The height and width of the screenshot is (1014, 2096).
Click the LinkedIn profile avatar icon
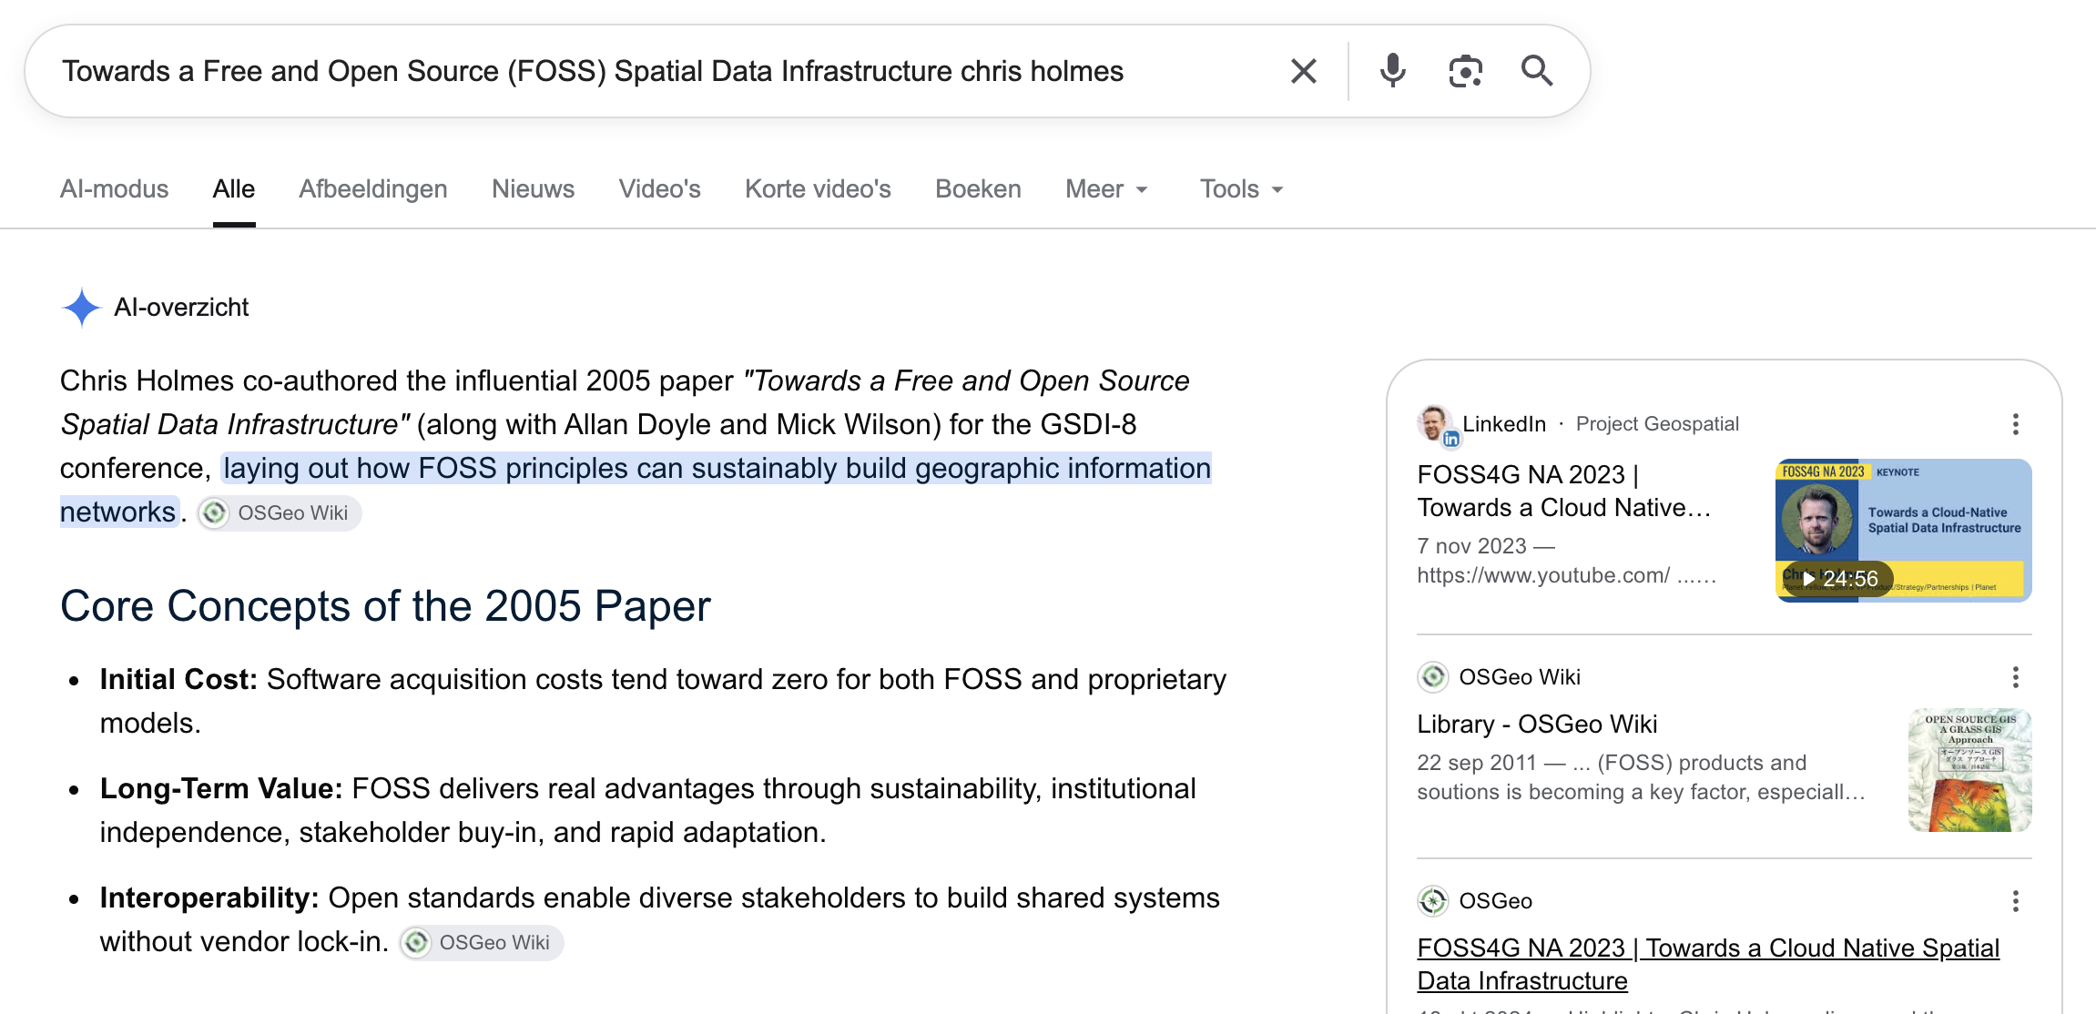coord(1436,425)
